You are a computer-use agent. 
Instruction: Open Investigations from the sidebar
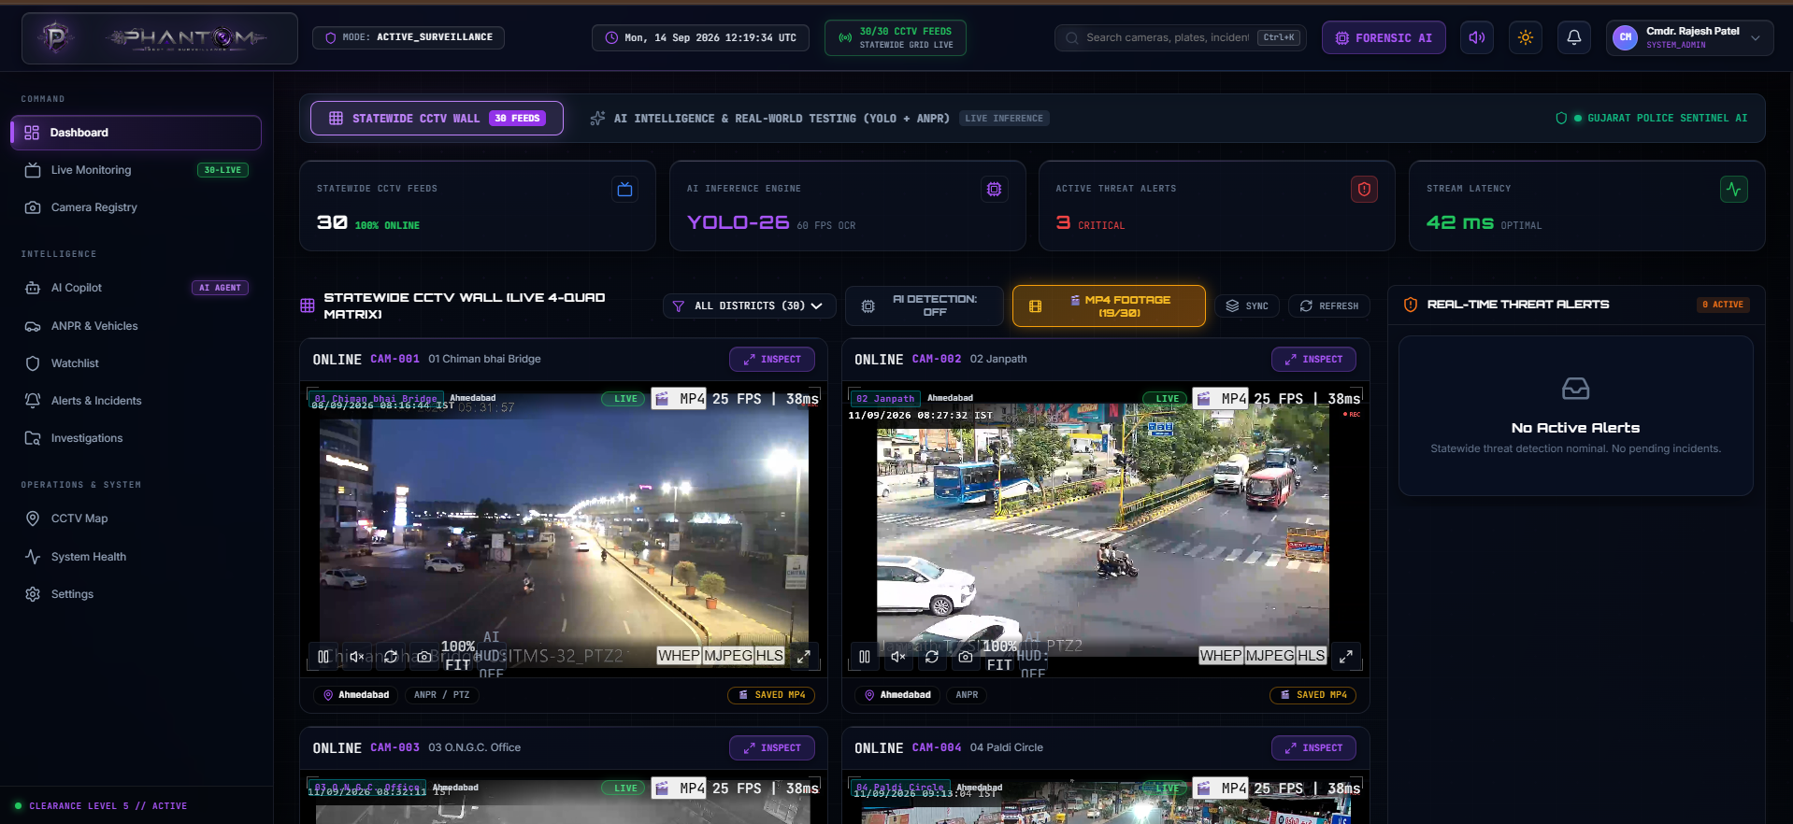136,438
